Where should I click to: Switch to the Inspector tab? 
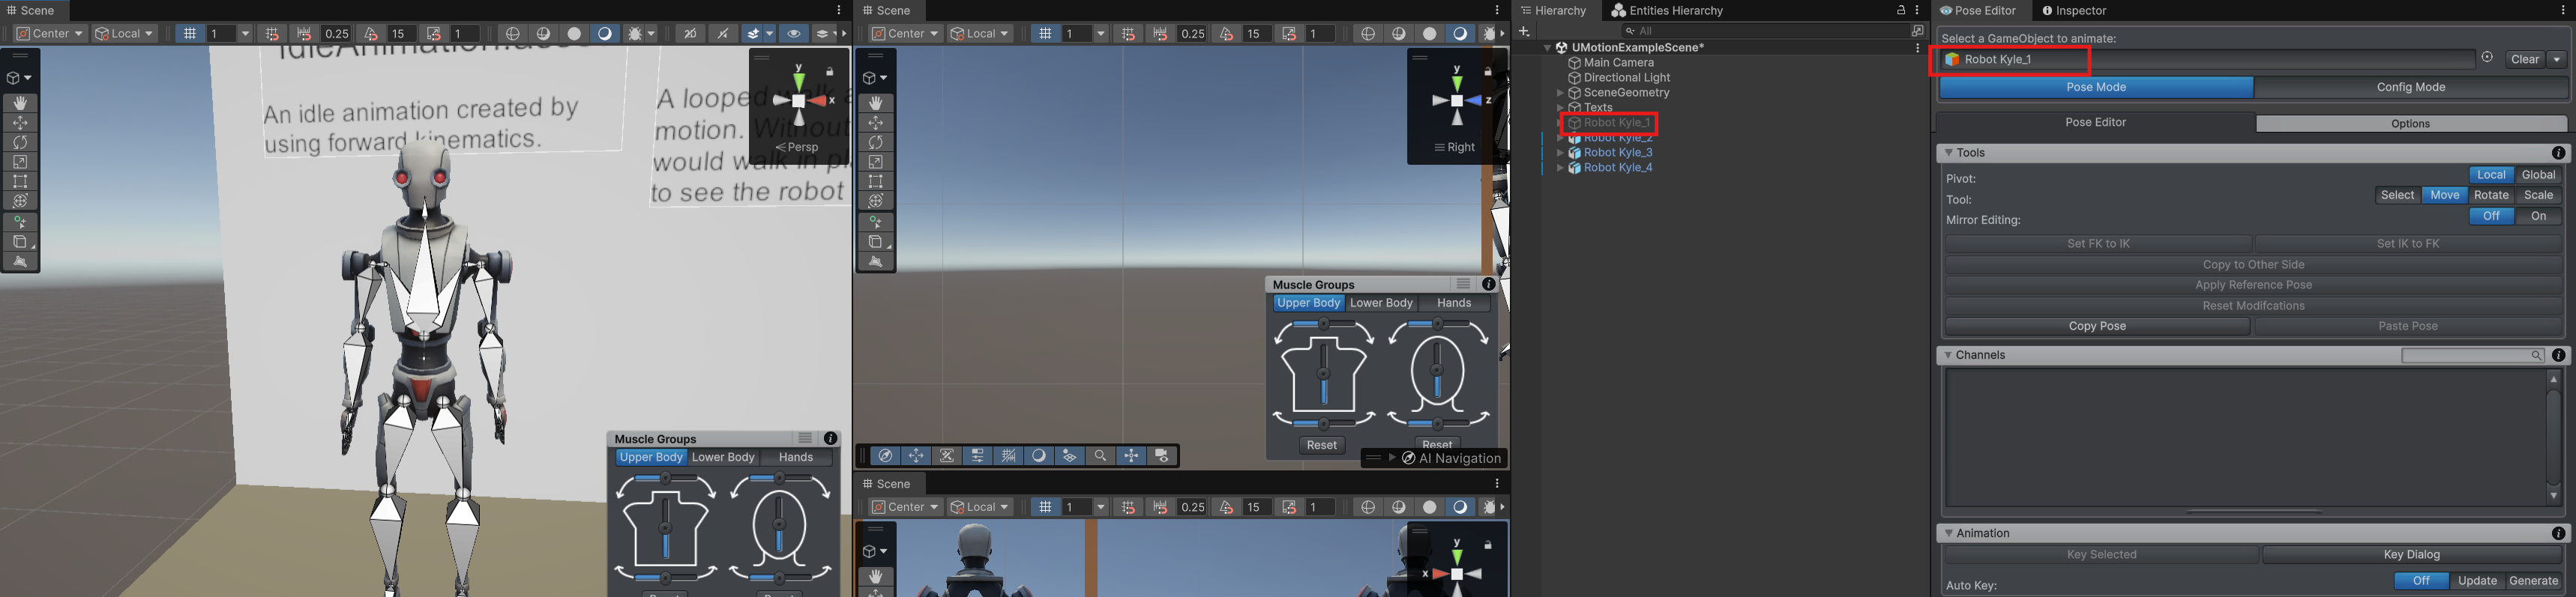pos(2074,11)
